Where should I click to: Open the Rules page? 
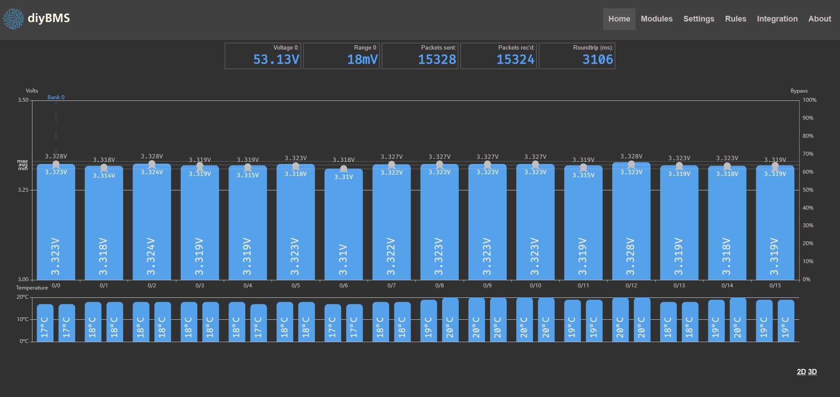click(736, 19)
